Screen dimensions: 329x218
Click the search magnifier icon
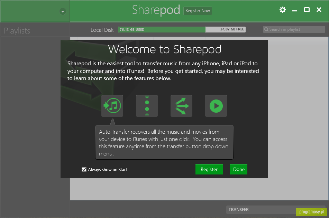[x=266, y=29]
